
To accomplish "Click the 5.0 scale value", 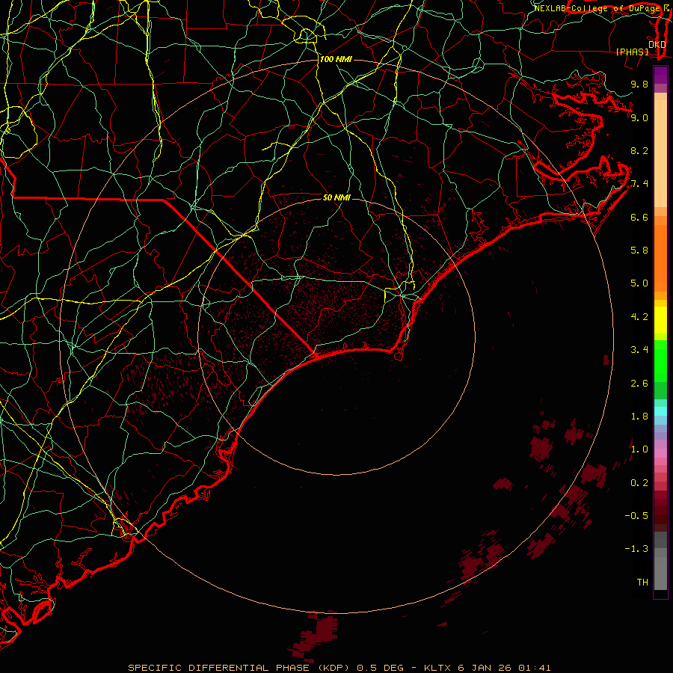I will pyautogui.click(x=639, y=283).
